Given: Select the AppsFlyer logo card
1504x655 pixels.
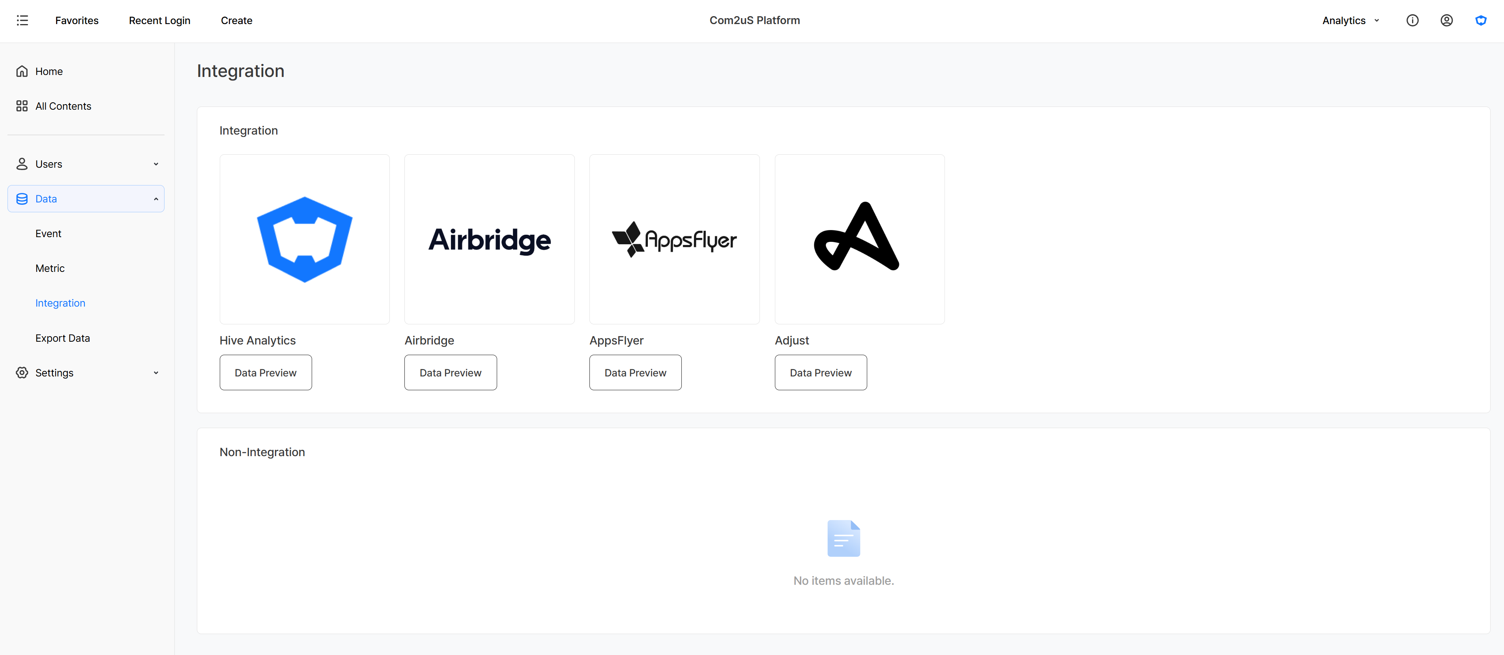Looking at the screenshot, I should 674,240.
